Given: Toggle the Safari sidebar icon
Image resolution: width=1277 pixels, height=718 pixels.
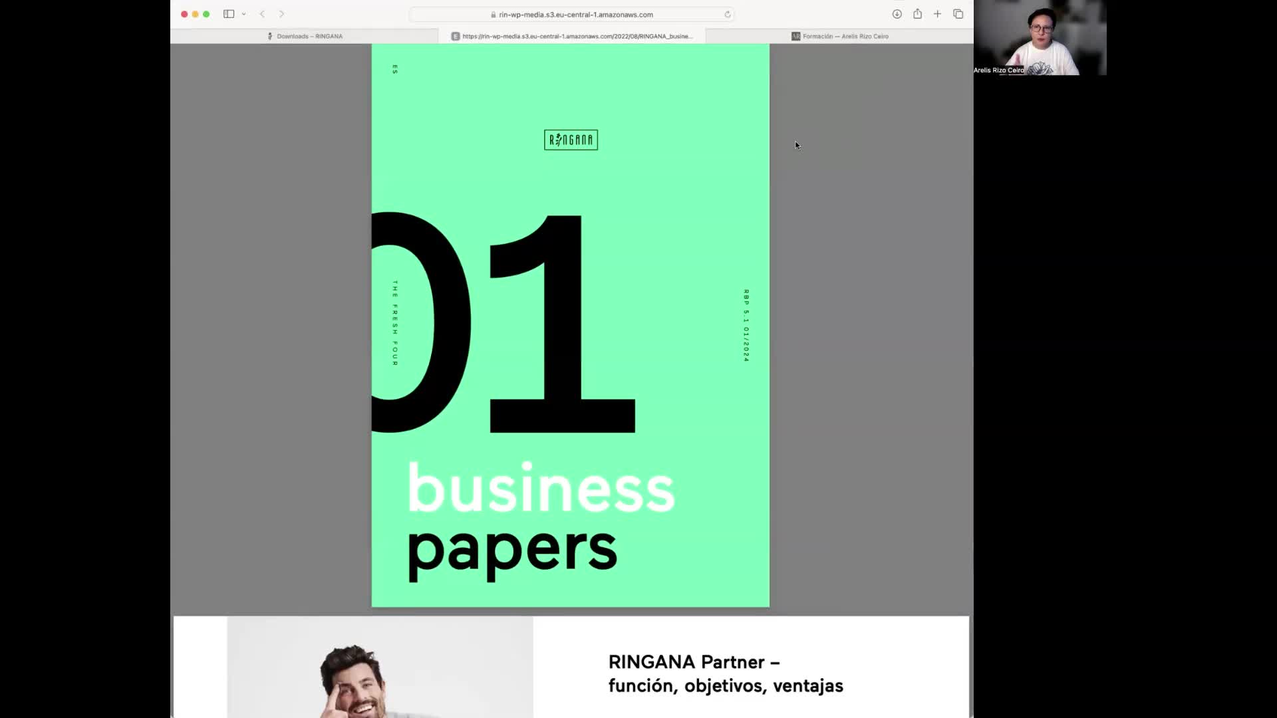Looking at the screenshot, I should [229, 14].
